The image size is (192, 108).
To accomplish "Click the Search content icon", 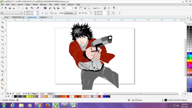I will pos(45,8).
